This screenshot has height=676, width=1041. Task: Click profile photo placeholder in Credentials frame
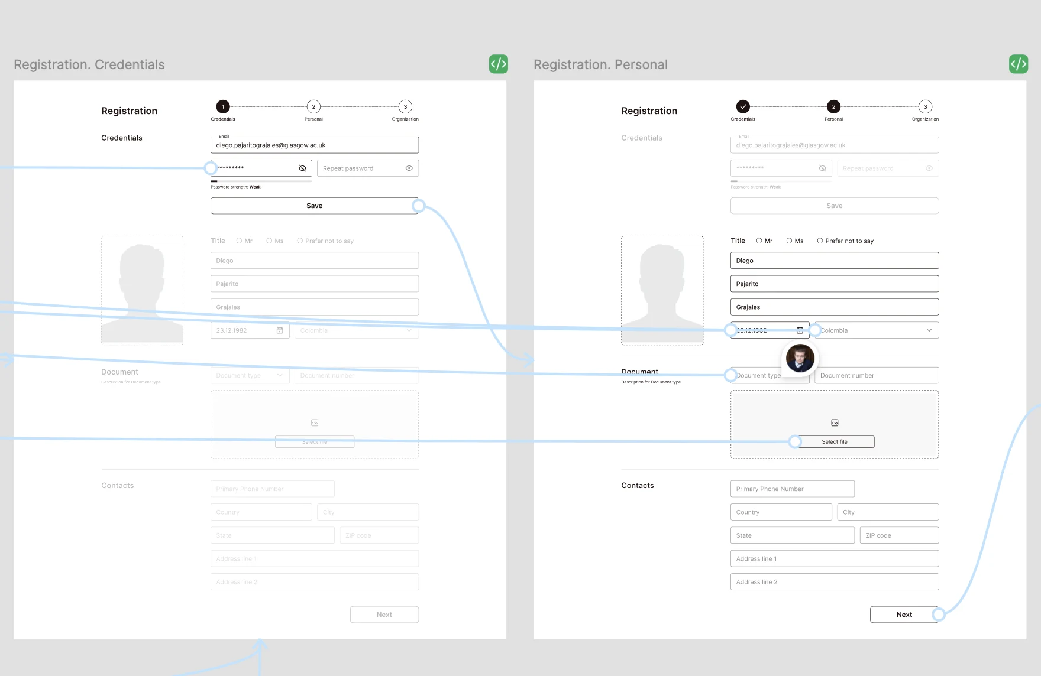tap(143, 290)
